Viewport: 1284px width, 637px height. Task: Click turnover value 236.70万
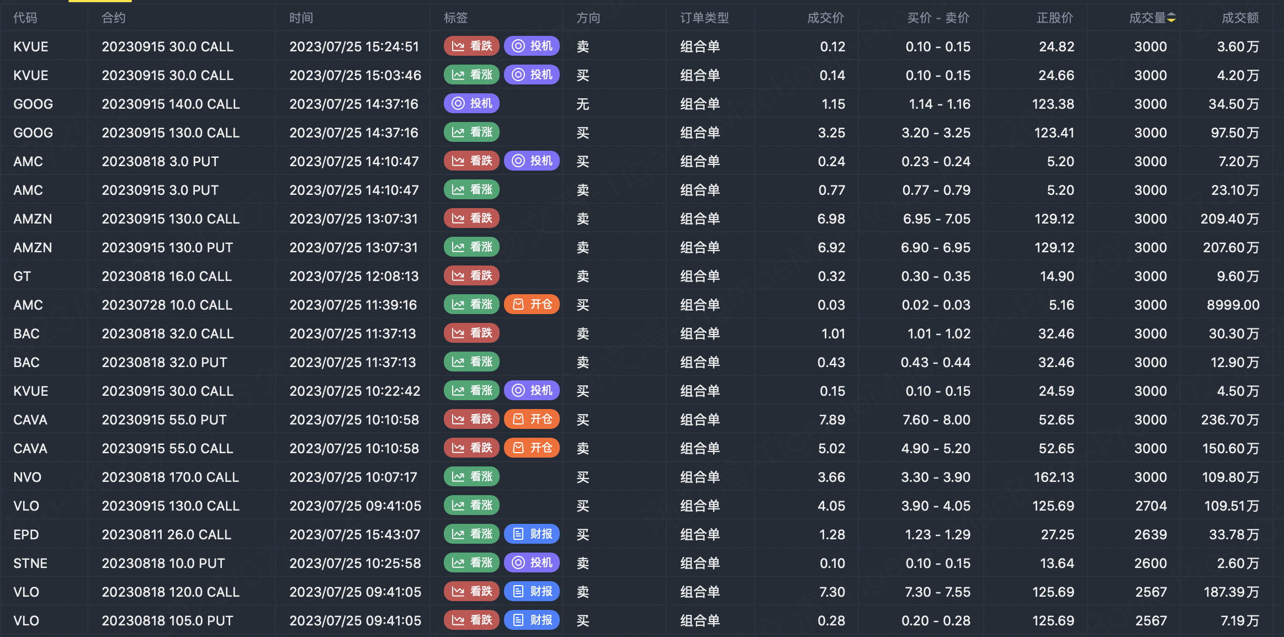1230,420
